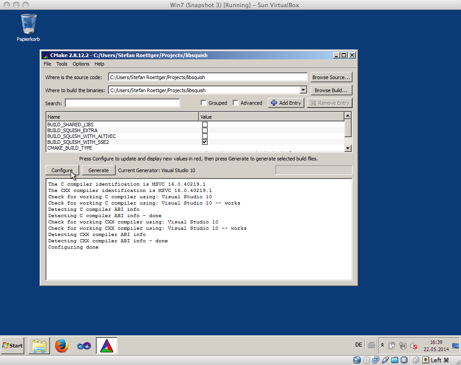
Task: Click the VirtualBox optical disc indicator
Action: [x=366, y=360]
